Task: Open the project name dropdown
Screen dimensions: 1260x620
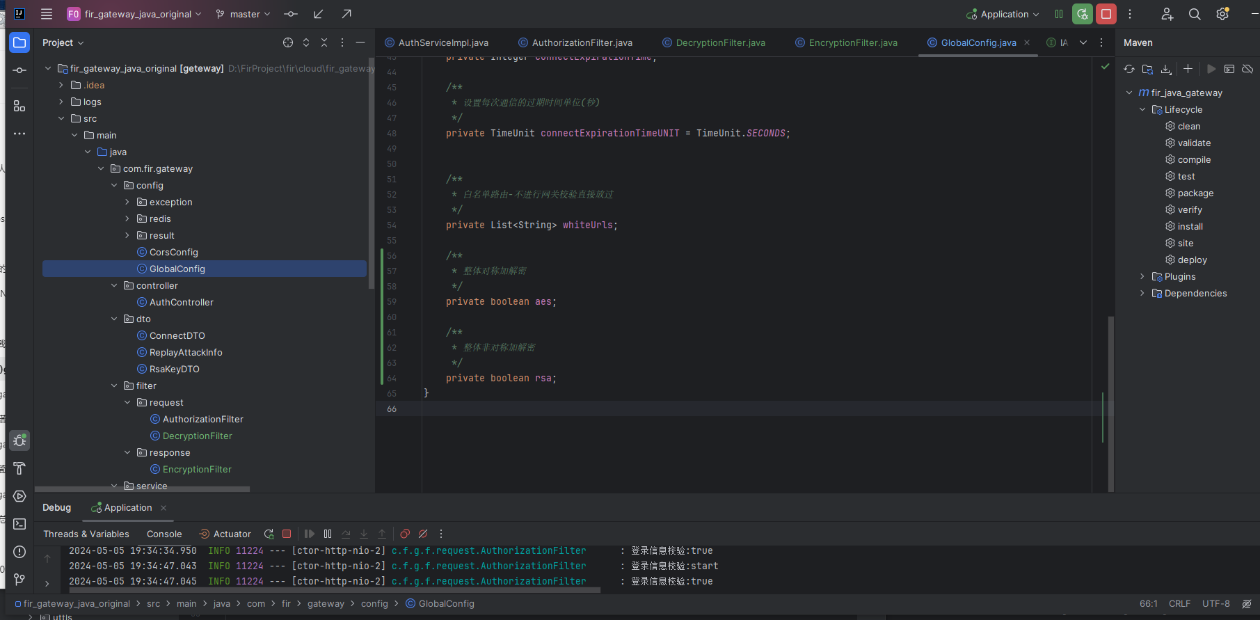Action: pyautogui.click(x=135, y=14)
